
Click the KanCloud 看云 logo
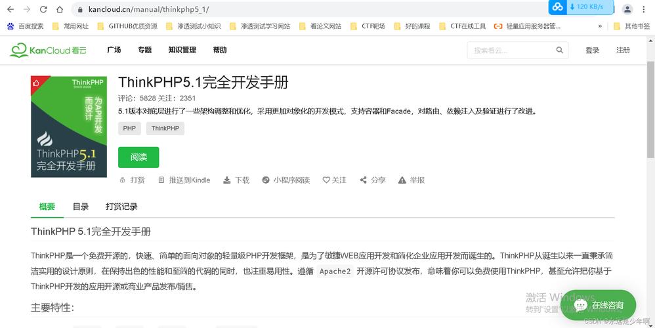click(48, 50)
